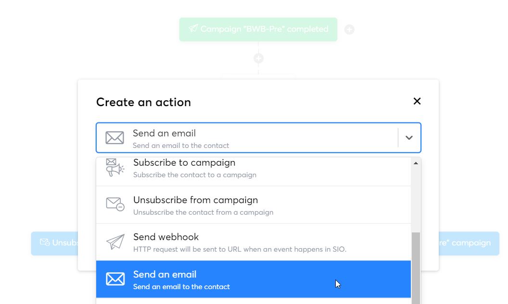
Task: Click the envelope icon on the highlighted option
Action: 115,279
